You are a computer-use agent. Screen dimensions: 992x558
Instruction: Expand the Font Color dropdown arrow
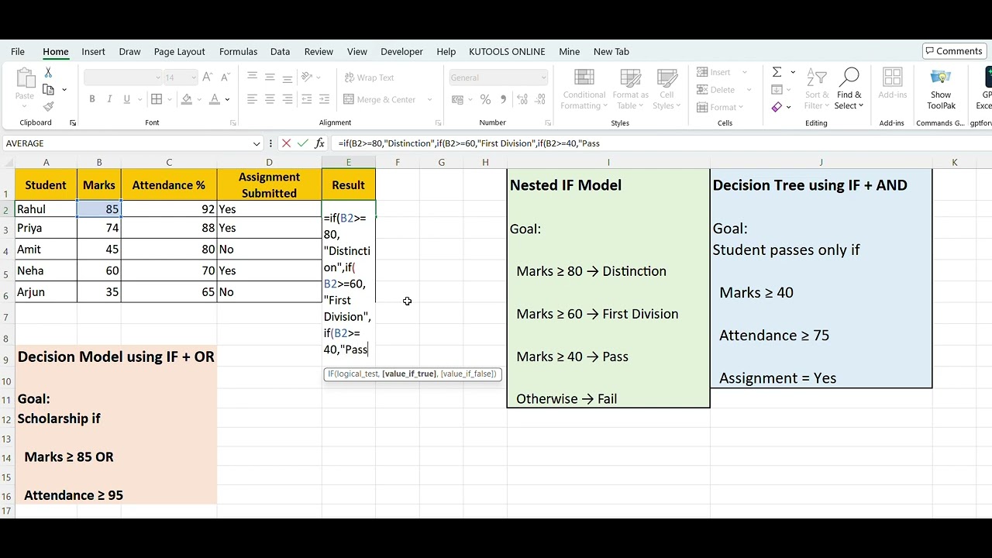click(x=227, y=99)
